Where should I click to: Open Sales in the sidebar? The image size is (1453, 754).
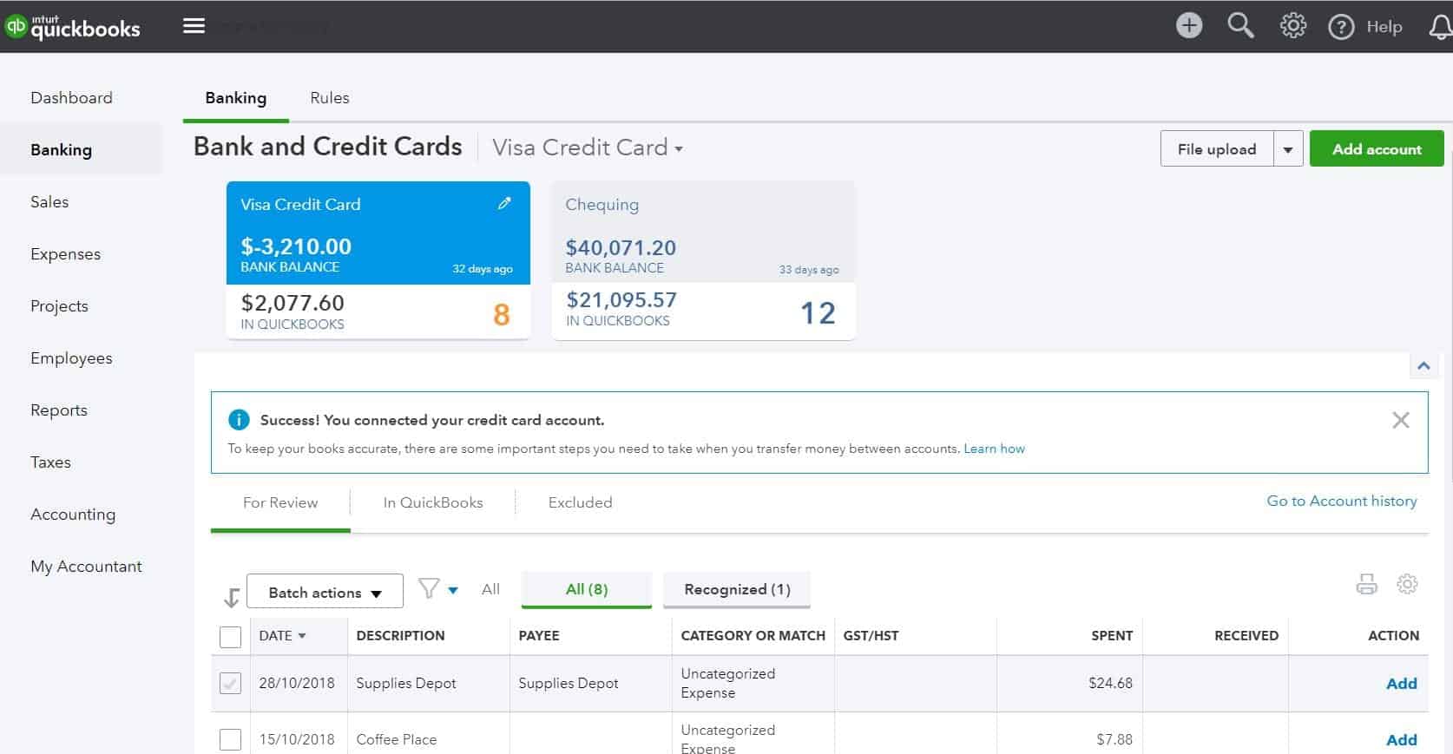(x=49, y=202)
